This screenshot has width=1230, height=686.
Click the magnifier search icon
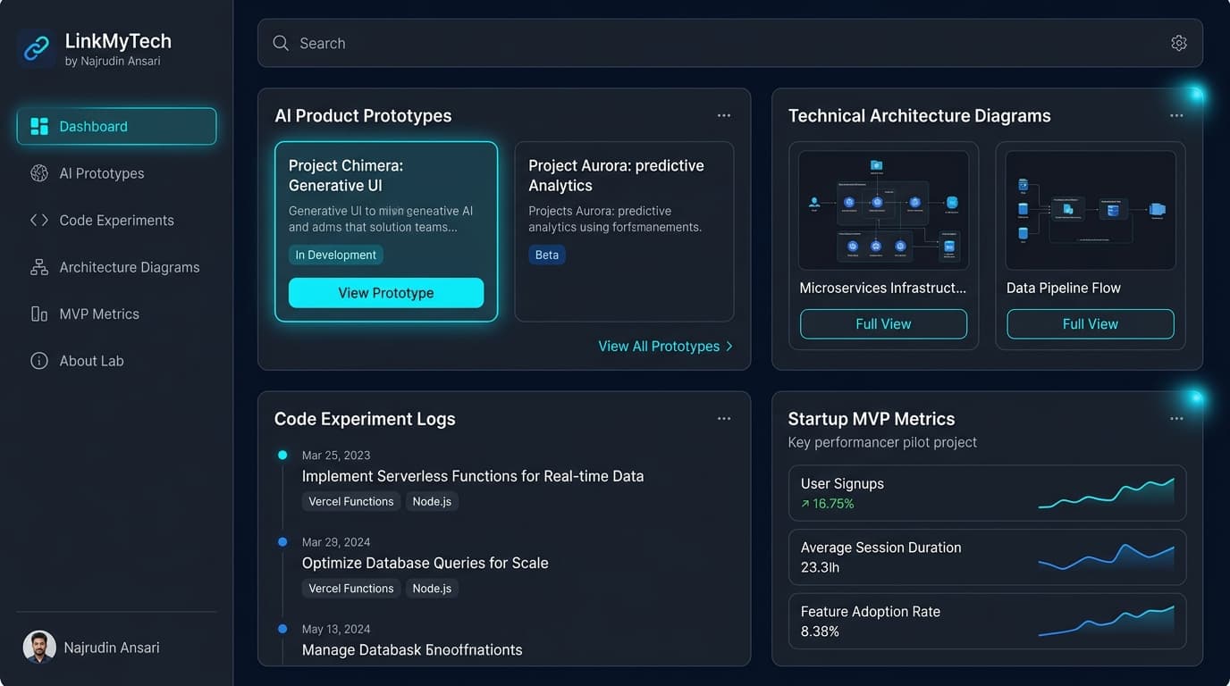(x=281, y=43)
